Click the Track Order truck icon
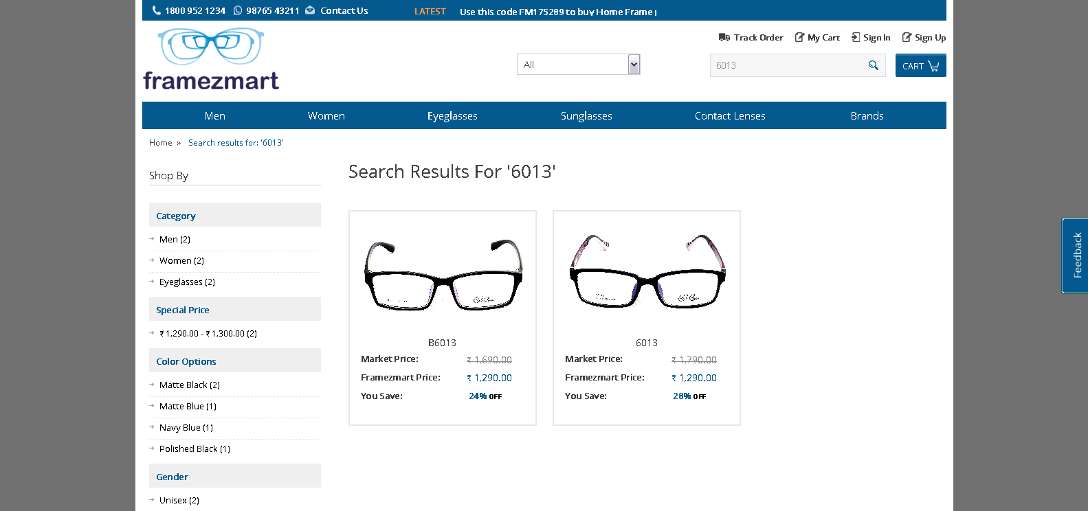Image resolution: width=1088 pixels, height=511 pixels. point(724,38)
